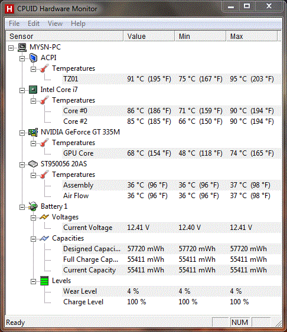Minimize the Hardware Monitor window
The image size is (287, 332).
231,6
